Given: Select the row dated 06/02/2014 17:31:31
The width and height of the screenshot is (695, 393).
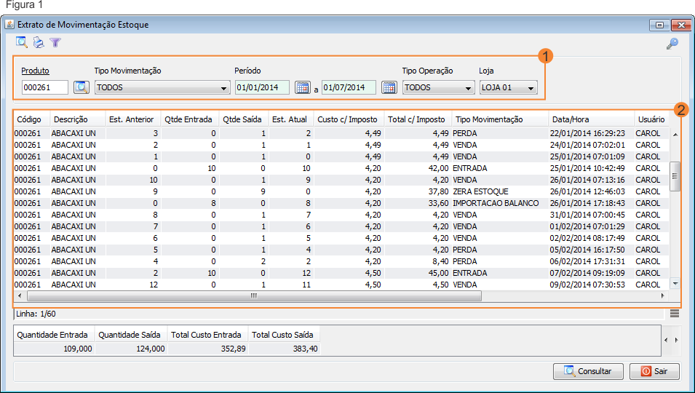Looking at the screenshot, I should pos(341,261).
